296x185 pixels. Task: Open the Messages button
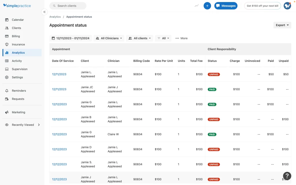226,6
